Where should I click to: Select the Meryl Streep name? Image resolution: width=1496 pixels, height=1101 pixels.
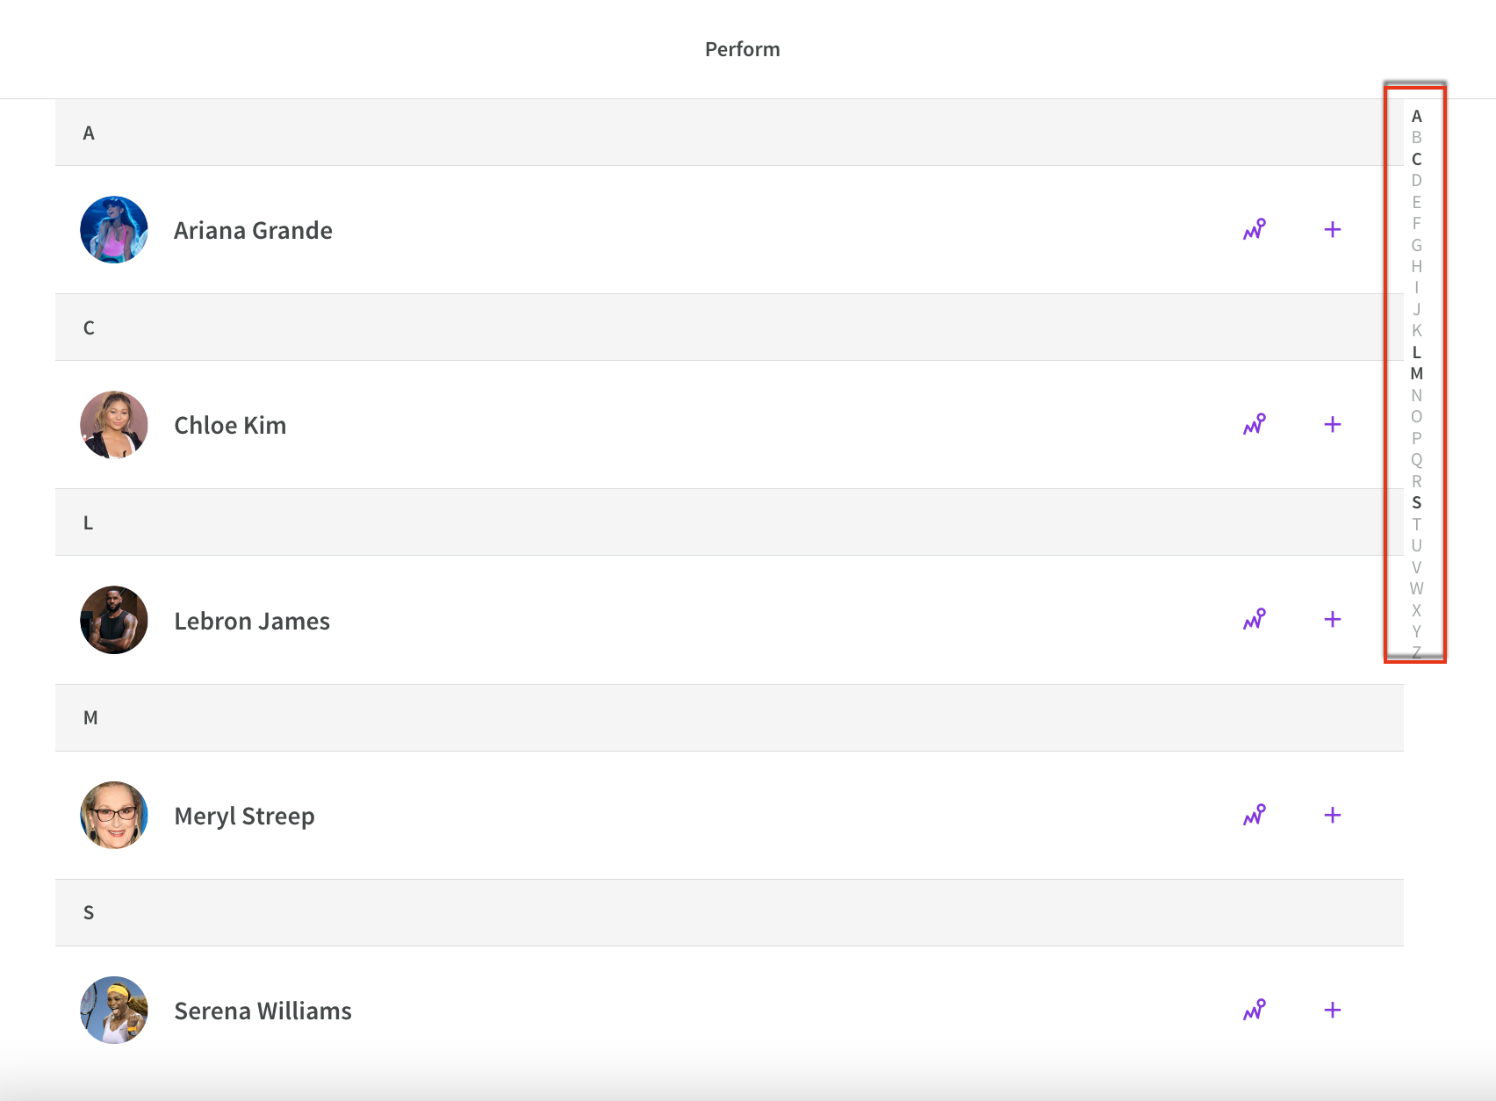point(244,816)
